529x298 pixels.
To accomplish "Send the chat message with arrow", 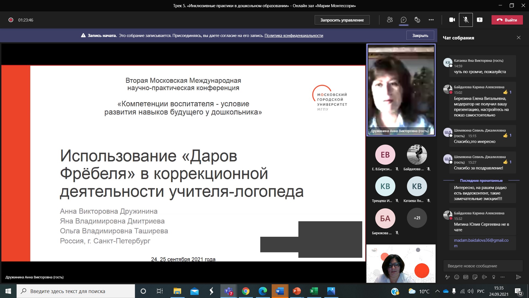I will 518,277.
